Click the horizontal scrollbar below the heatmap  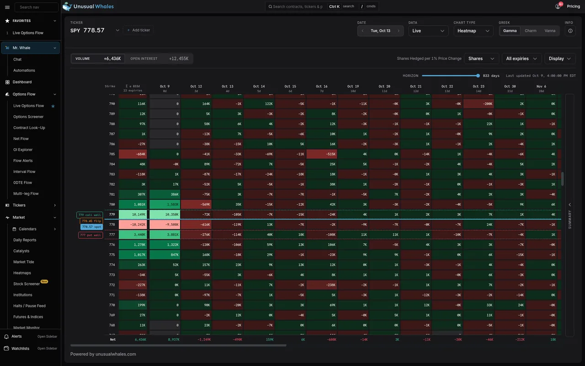point(178,345)
